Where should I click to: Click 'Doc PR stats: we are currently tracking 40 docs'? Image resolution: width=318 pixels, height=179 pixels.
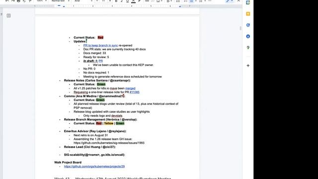114,49
